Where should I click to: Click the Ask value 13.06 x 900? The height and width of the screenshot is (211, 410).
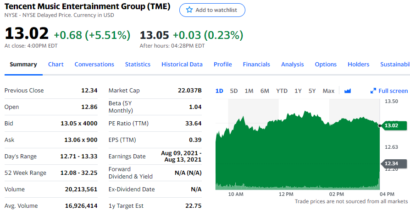coord(81,140)
